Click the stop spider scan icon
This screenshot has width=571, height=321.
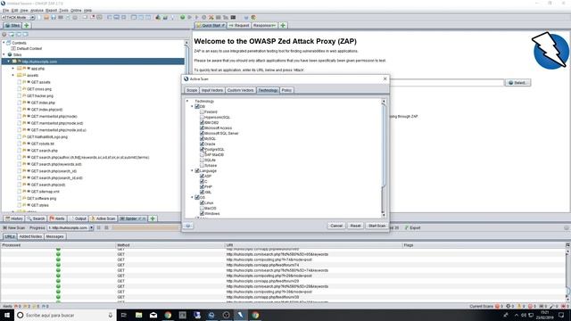coord(106,228)
